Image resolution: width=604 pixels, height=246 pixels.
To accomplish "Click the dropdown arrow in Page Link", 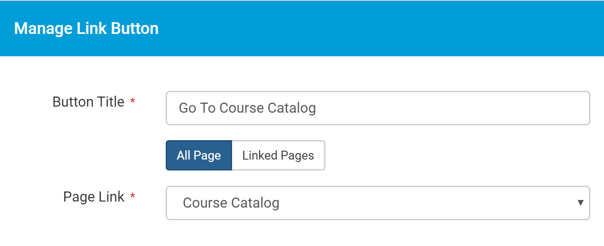I will 581,203.
